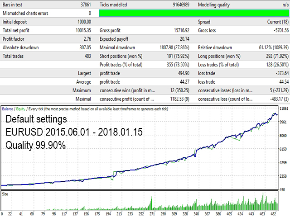Select Profit trades 355 (73.50%) value

pyautogui.click(x=178, y=65)
